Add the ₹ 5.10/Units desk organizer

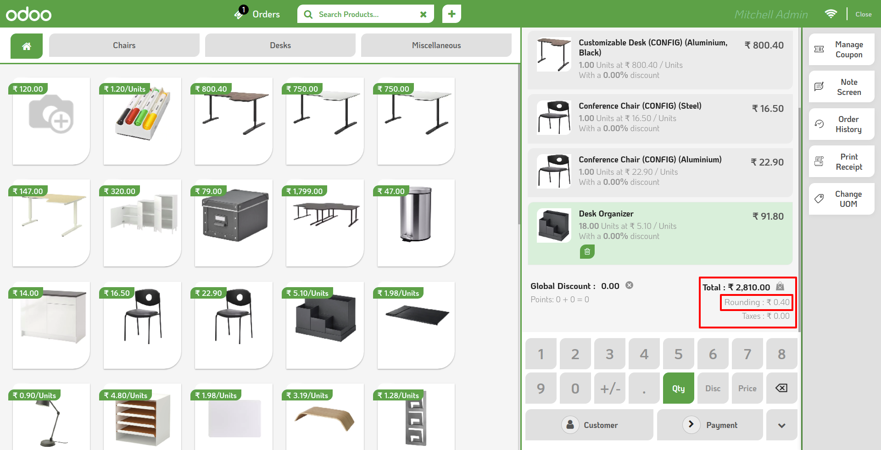tap(325, 325)
